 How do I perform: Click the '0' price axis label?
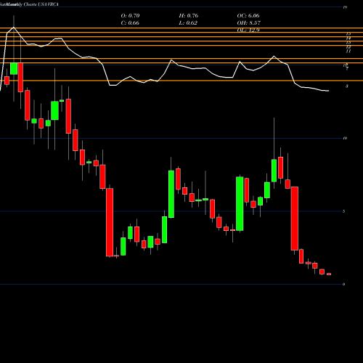344,285
